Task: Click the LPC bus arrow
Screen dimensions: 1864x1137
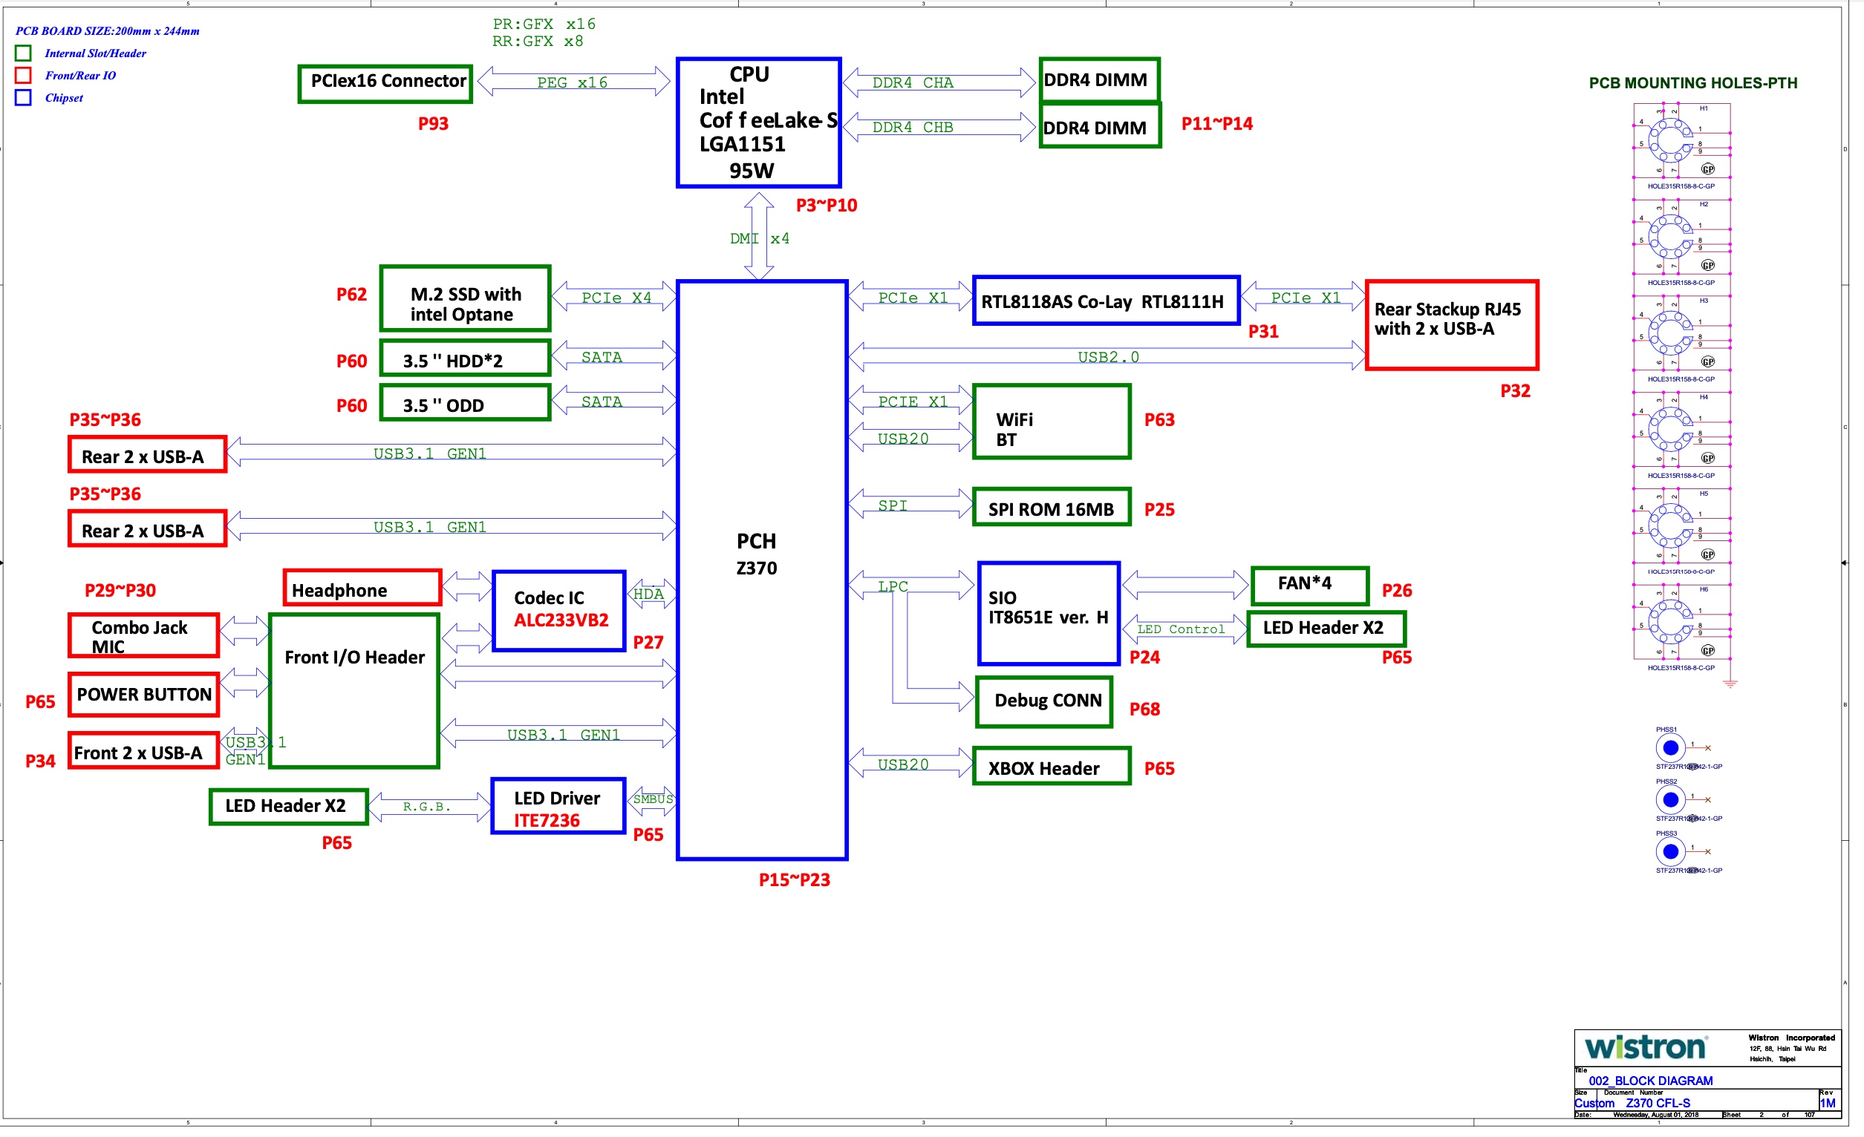Action: pos(911,585)
